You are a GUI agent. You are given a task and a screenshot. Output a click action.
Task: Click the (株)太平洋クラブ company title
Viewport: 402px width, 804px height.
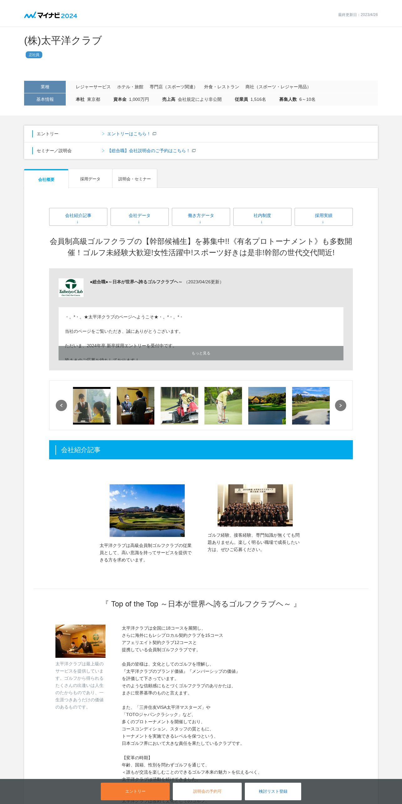click(x=63, y=40)
